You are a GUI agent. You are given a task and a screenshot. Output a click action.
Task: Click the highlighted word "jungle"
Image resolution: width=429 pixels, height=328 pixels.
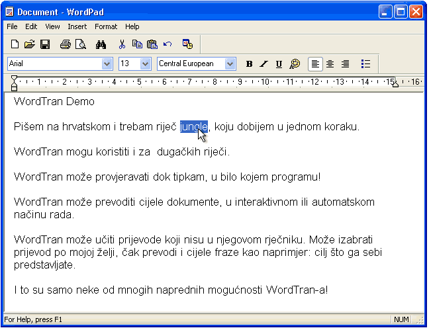[x=194, y=127]
